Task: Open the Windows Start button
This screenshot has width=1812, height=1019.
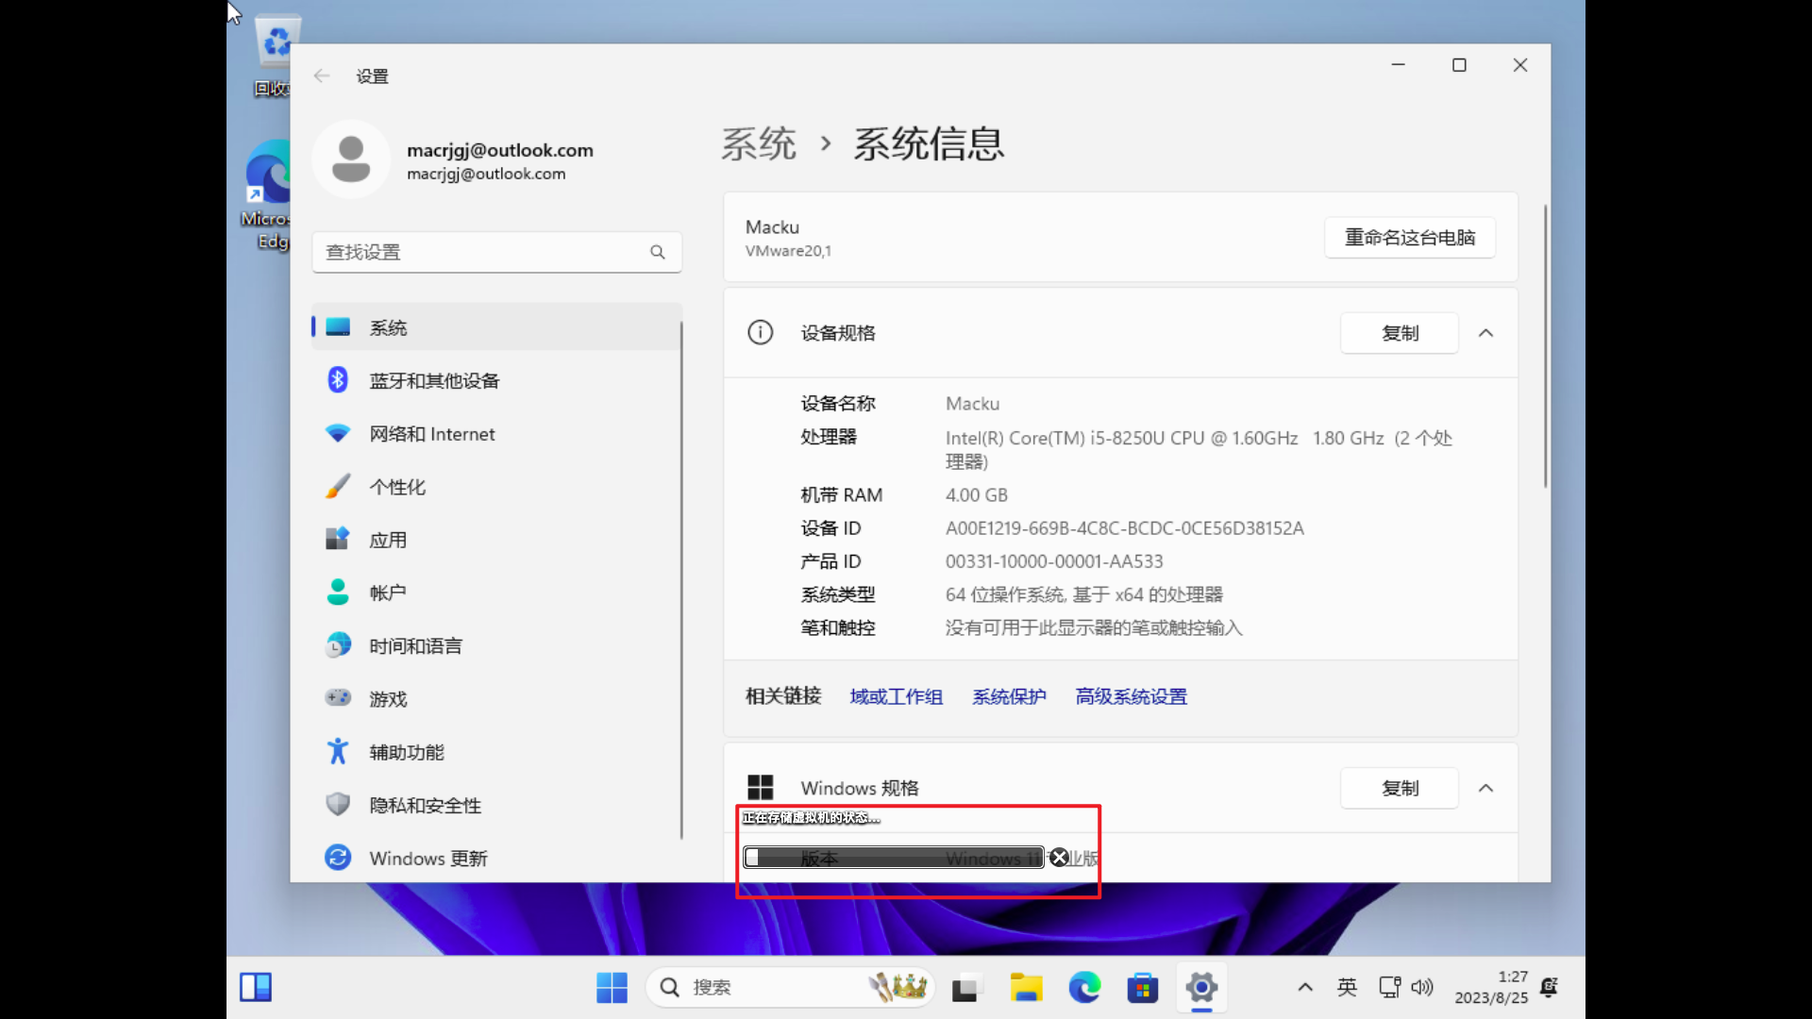Action: coord(612,988)
